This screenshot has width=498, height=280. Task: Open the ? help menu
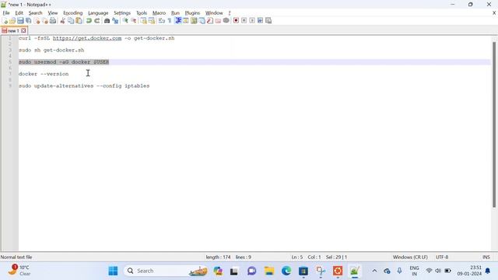[230, 13]
